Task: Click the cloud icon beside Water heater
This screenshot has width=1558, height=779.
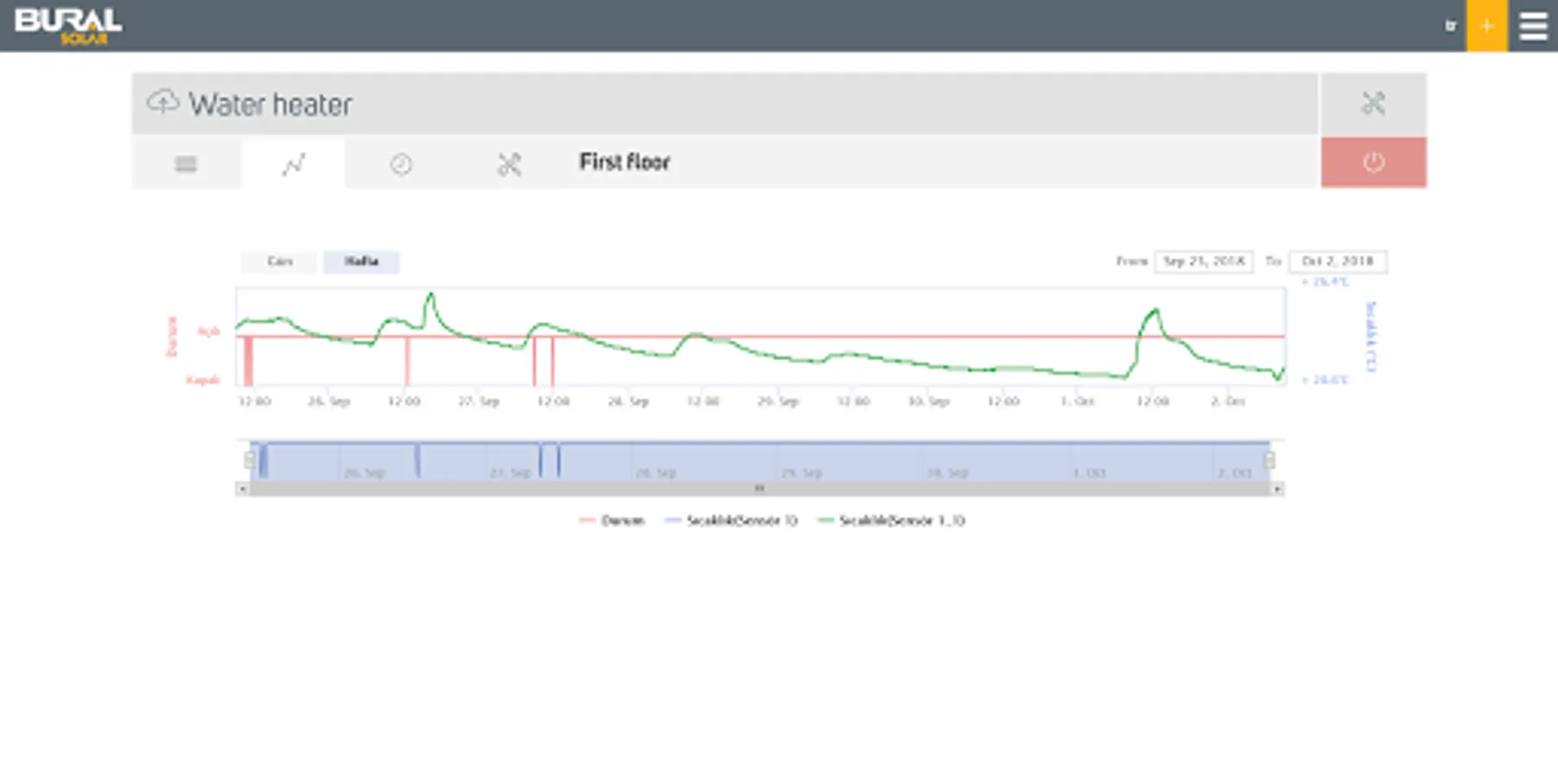Action: pos(163,102)
